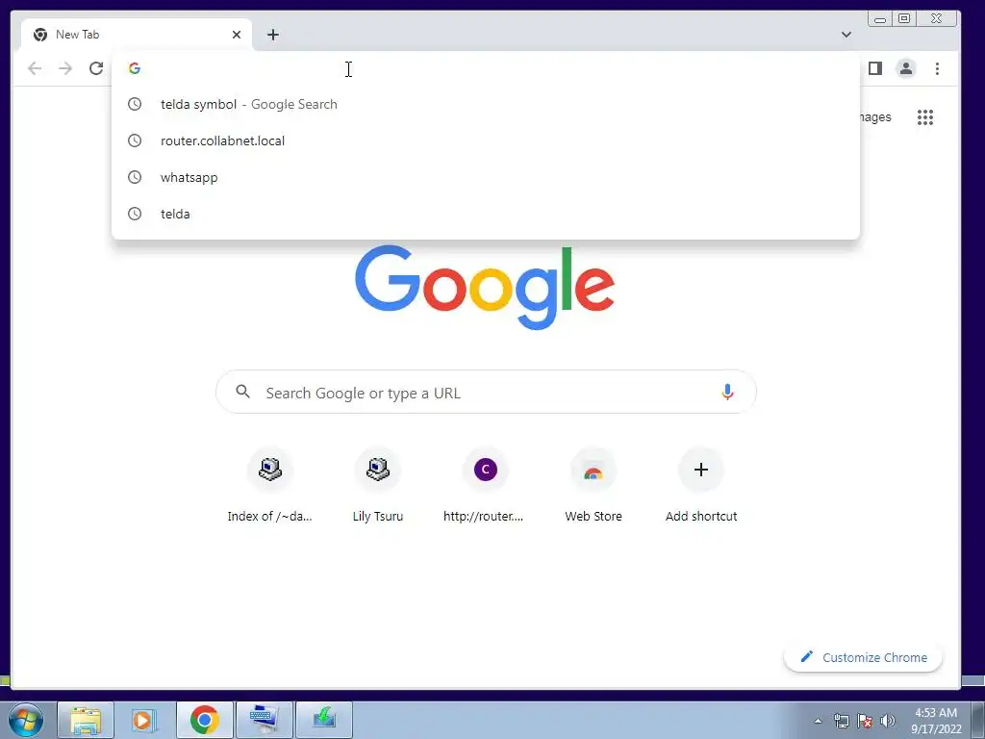The height and width of the screenshot is (739, 985).
Task: Open the tab search dropdown chevron
Action: [x=846, y=35]
